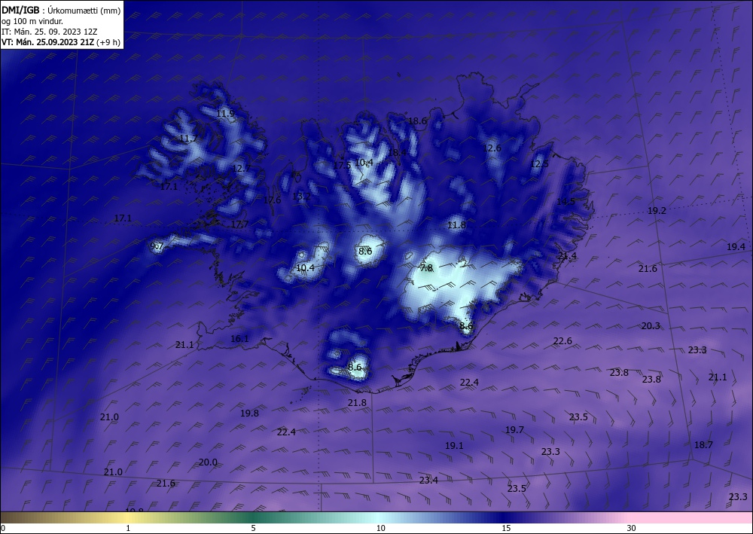Click the map value '17.5'
This screenshot has height=534, width=753.
(342, 165)
